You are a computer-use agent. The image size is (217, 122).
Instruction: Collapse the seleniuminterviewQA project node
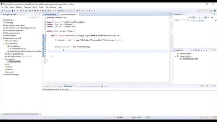pos(2,38)
